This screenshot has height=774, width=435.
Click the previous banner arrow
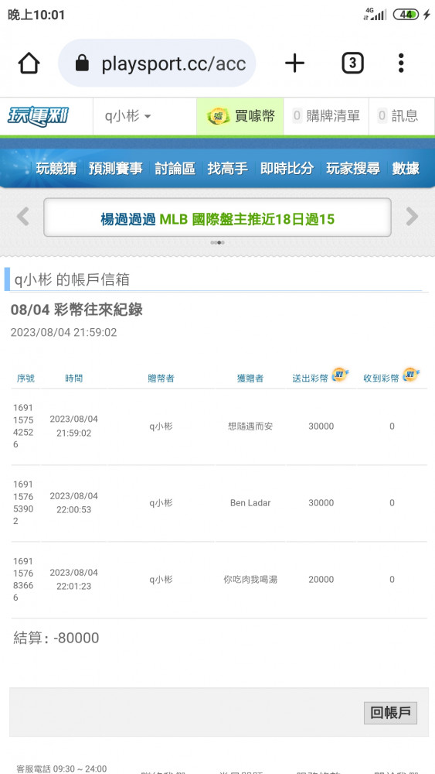[22, 216]
